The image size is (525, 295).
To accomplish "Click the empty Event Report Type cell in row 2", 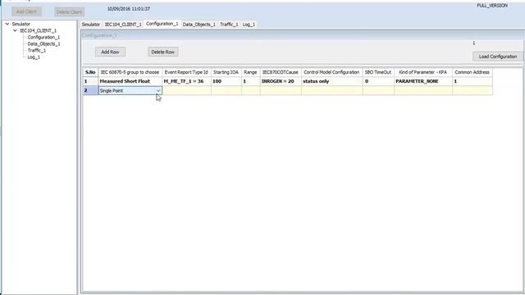I will click(186, 91).
